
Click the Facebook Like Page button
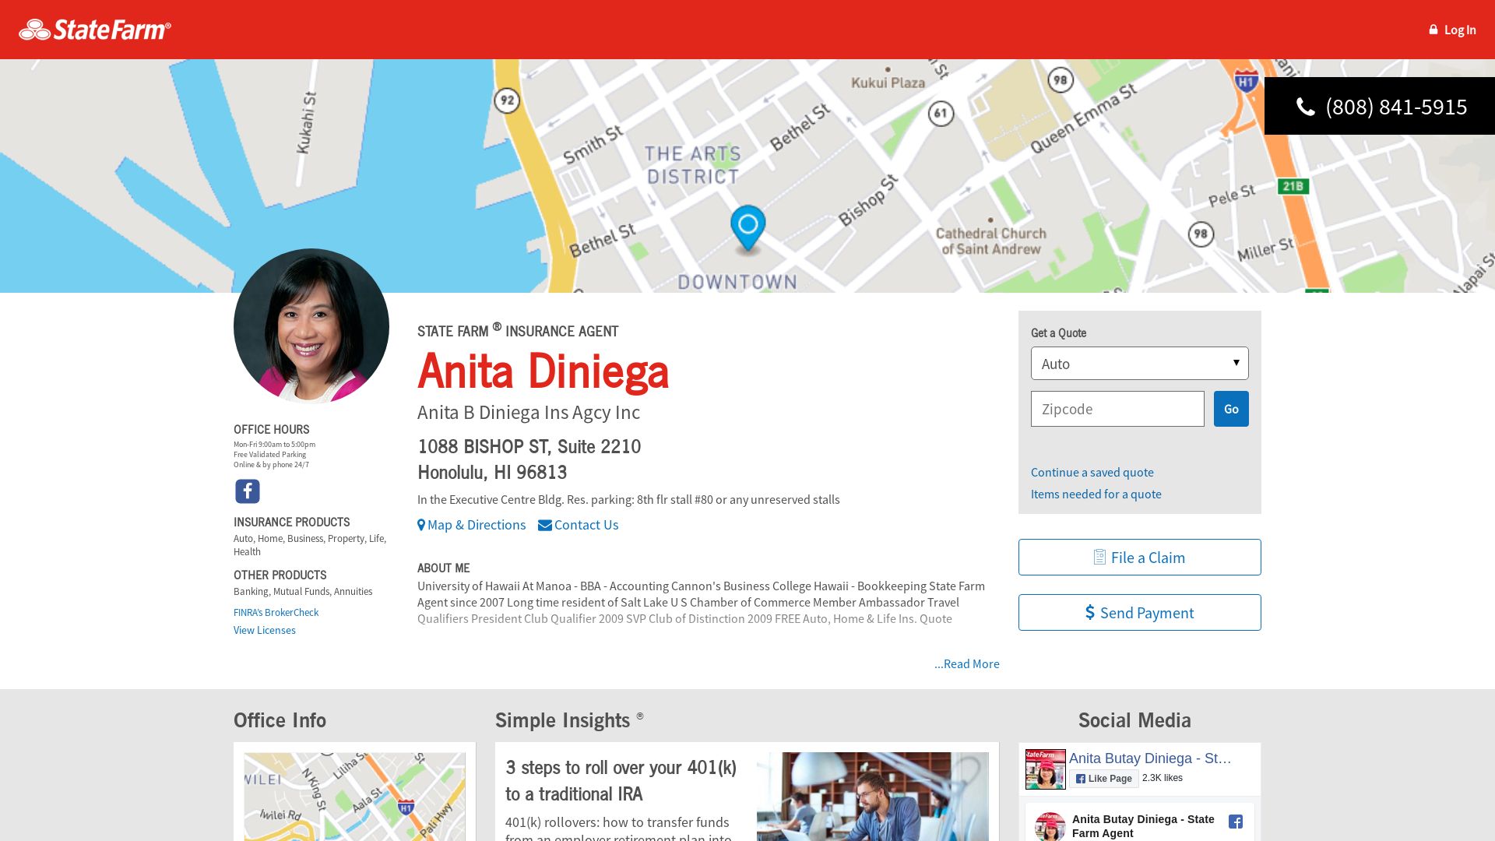(x=1103, y=779)
